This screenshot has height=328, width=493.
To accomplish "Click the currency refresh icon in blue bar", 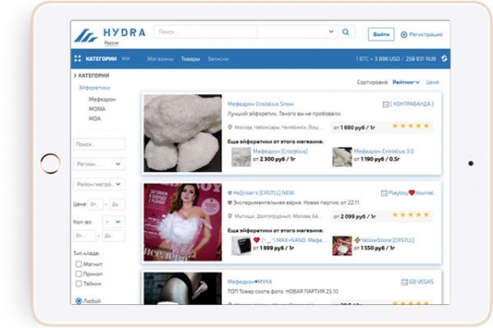I will pyautogui.click(x=445, y=59).
